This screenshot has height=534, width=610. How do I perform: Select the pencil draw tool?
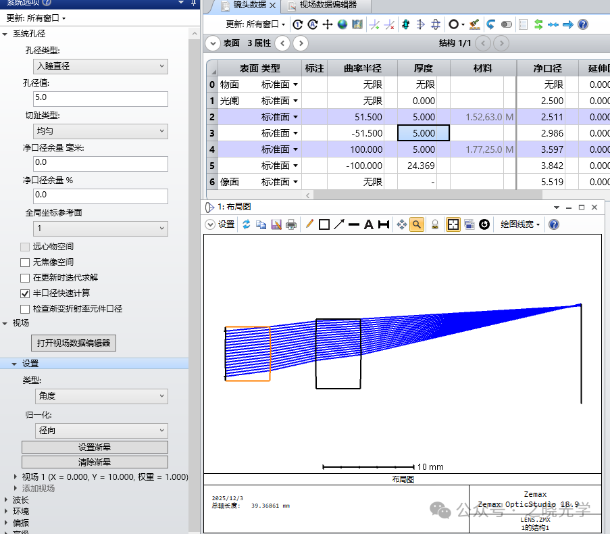click(309, 224)
